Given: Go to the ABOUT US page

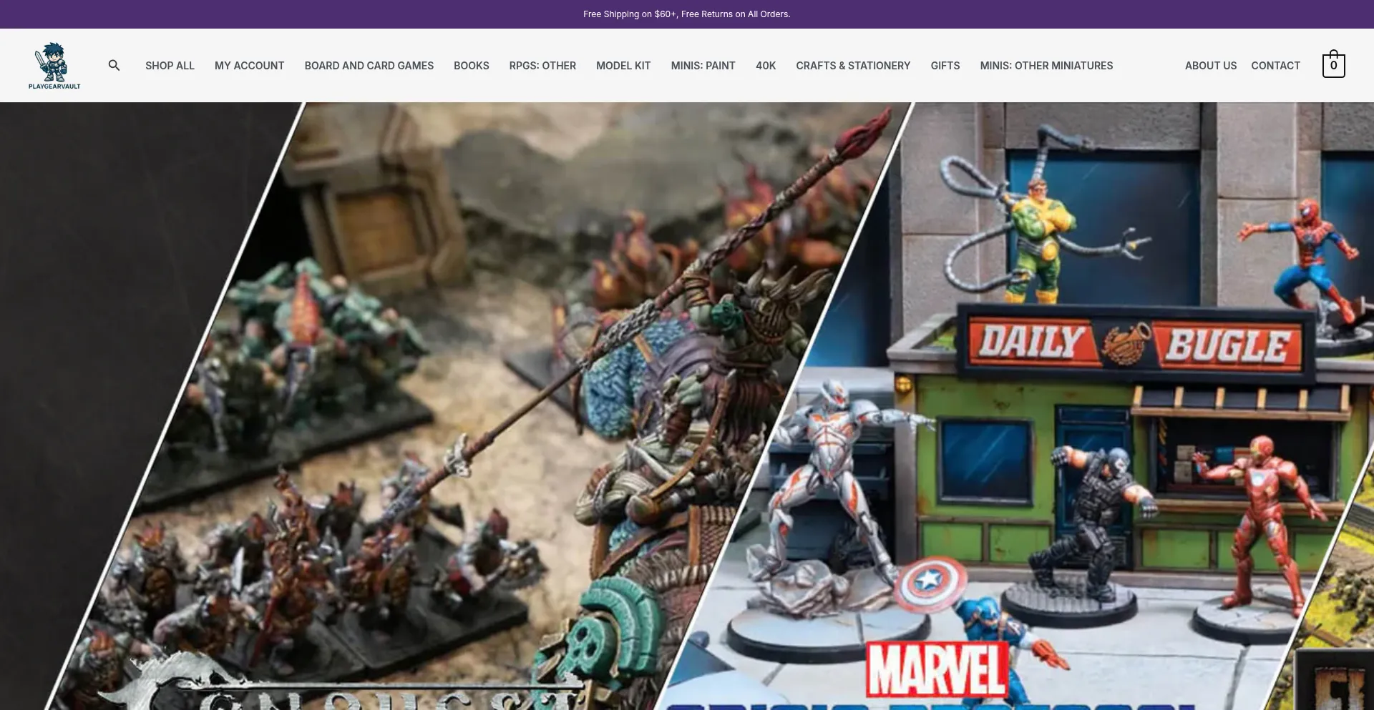Looking at the screenshot, I should 1210,65.
